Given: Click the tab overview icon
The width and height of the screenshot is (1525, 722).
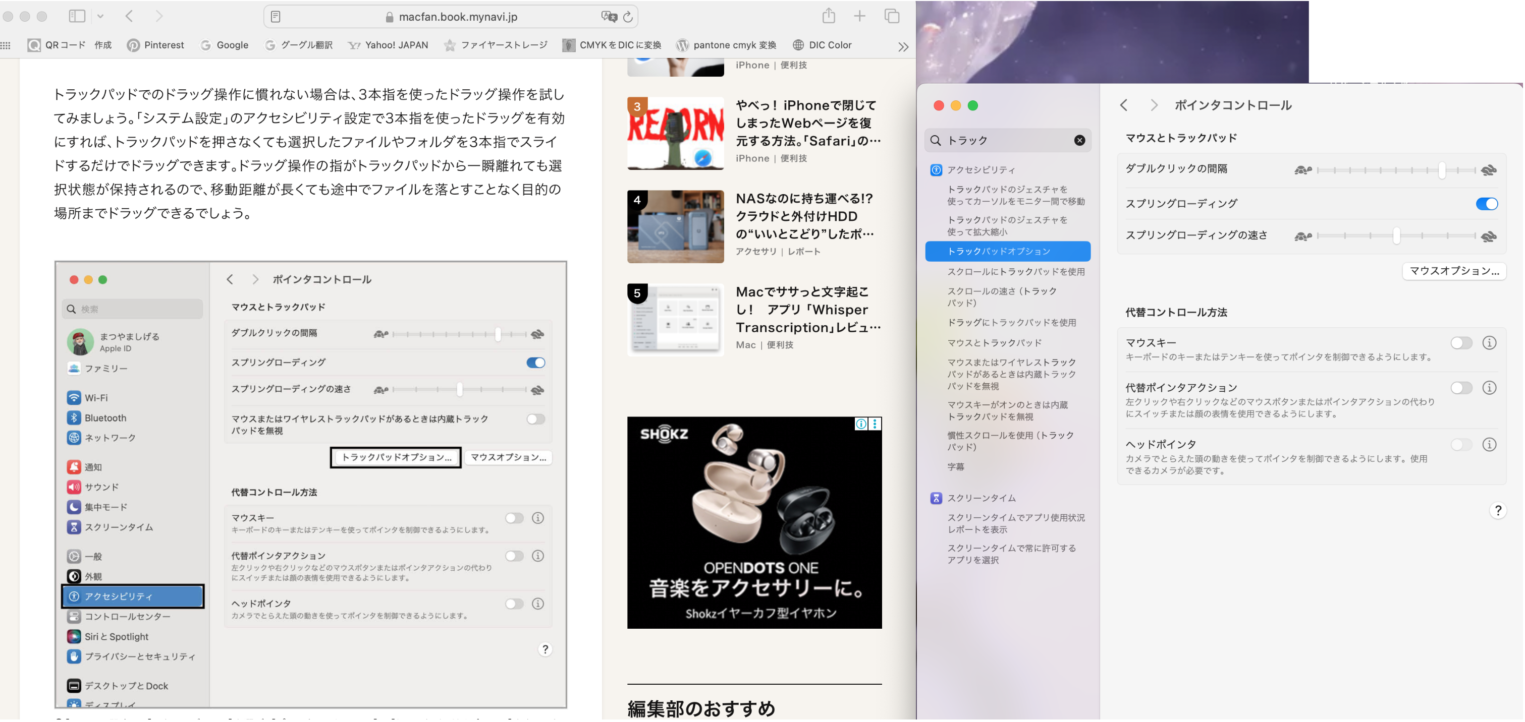Looking at the screenshot, I should pyautogui.click(x=892, y=16).
